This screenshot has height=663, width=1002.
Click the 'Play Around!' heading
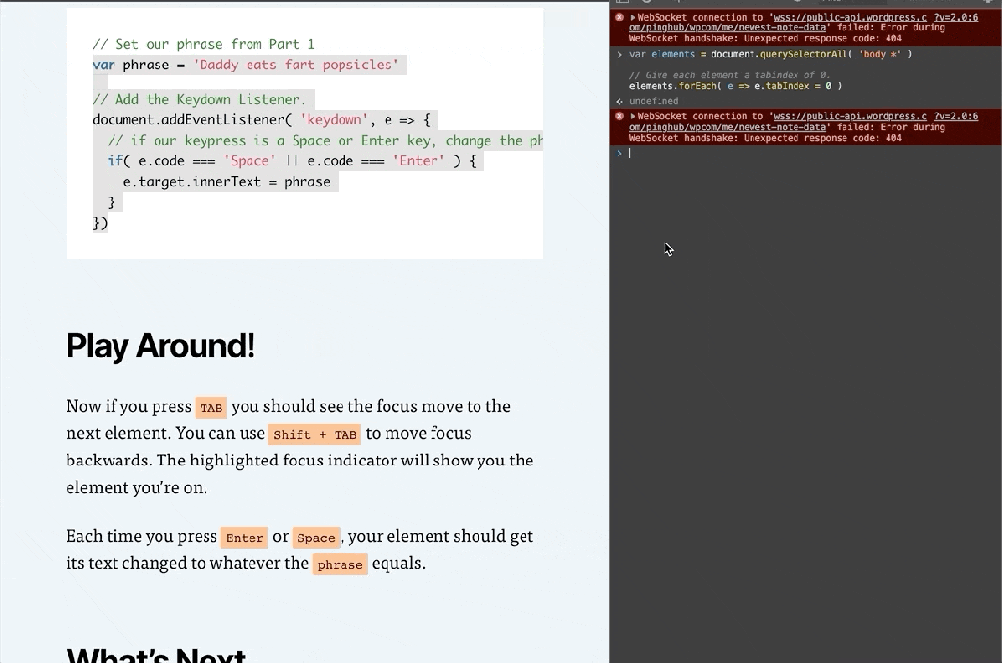(160, 346)
